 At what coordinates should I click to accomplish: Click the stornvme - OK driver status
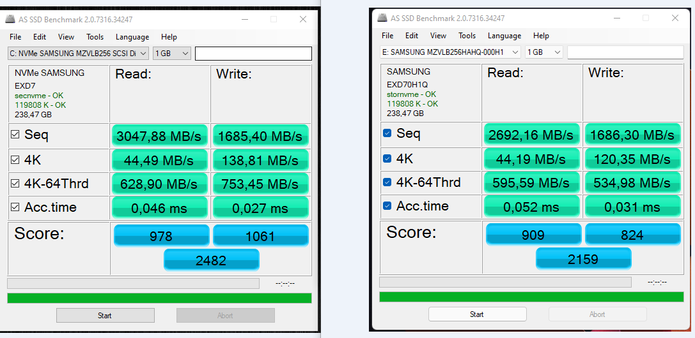tap(412, 94)
